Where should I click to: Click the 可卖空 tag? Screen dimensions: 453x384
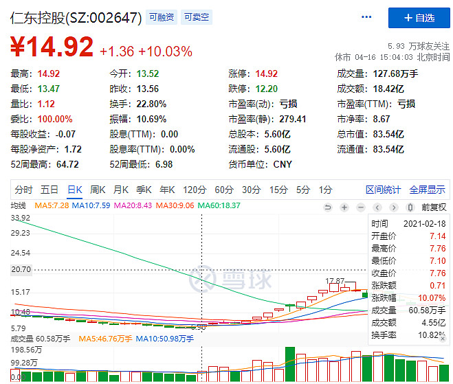pos(197,17)
